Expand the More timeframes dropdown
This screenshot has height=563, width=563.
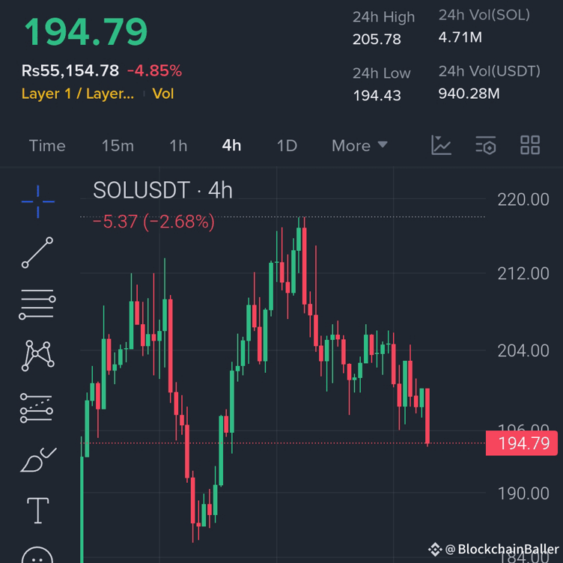tap(359, 145)
